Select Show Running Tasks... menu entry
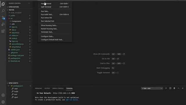This screenshot has height=105, width=186. coord(55,25)
